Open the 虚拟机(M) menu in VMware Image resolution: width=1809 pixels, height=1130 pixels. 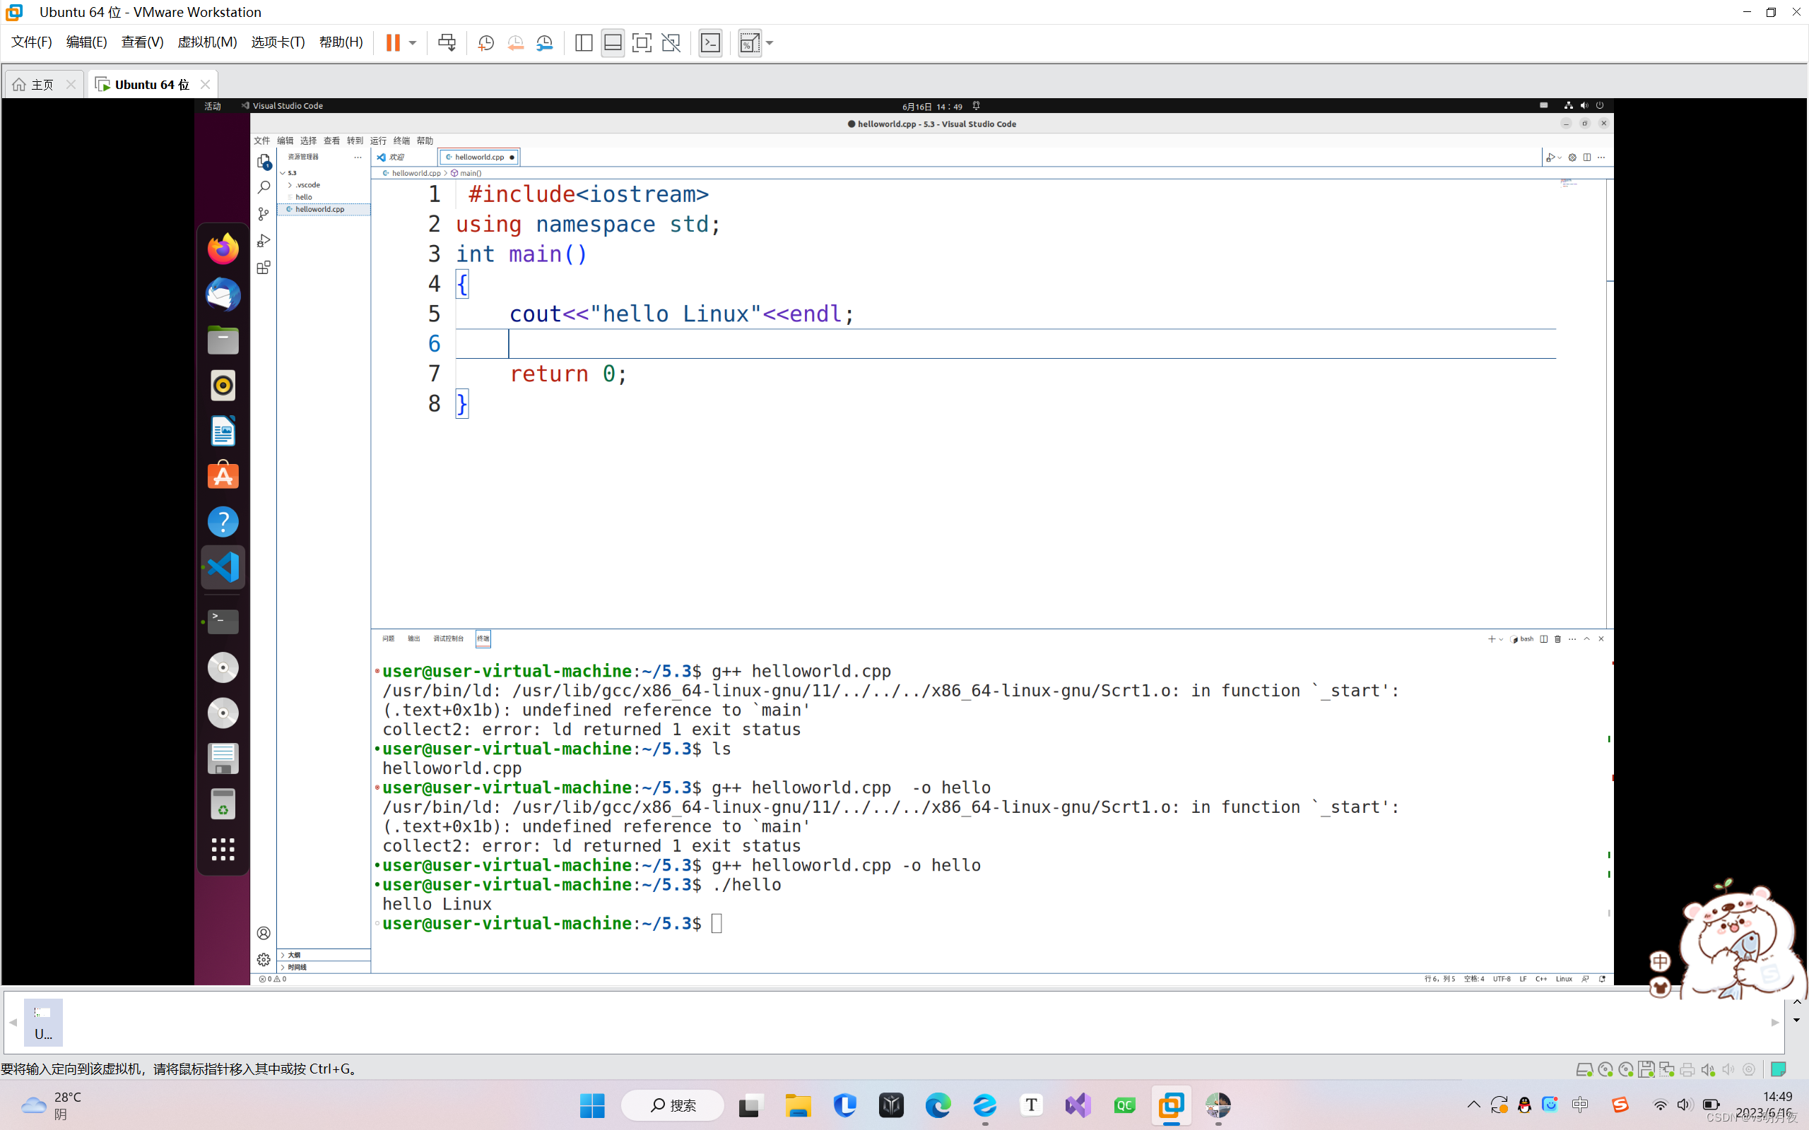click(x=206, y=42)
